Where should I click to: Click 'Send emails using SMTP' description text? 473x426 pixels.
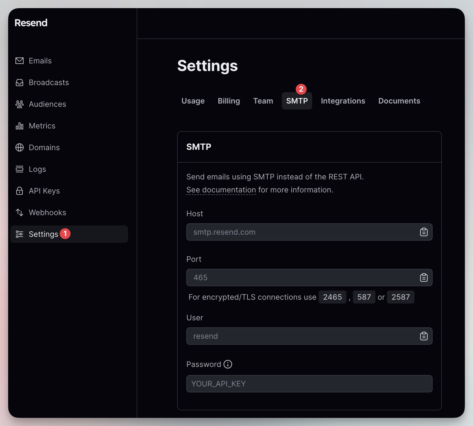pyautogui.click(x=275, y=177)
